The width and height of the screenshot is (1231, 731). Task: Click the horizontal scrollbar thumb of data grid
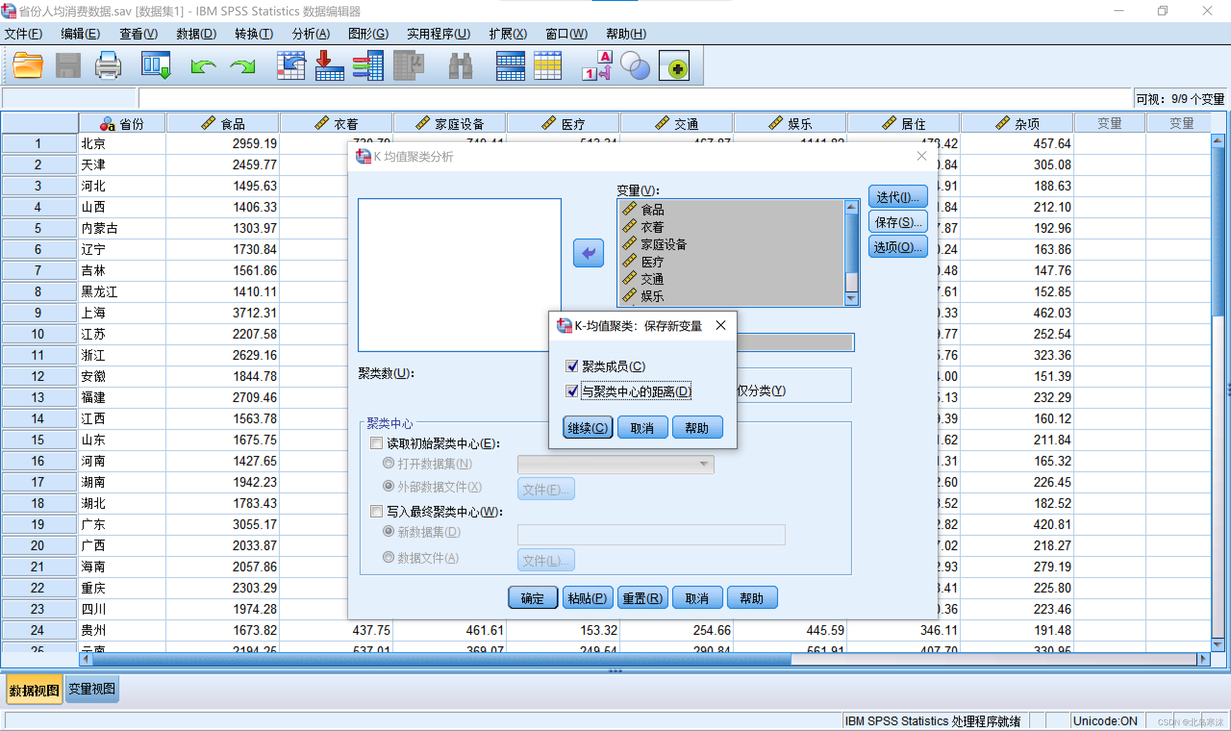pyautogui.click(x=442, y=659)
